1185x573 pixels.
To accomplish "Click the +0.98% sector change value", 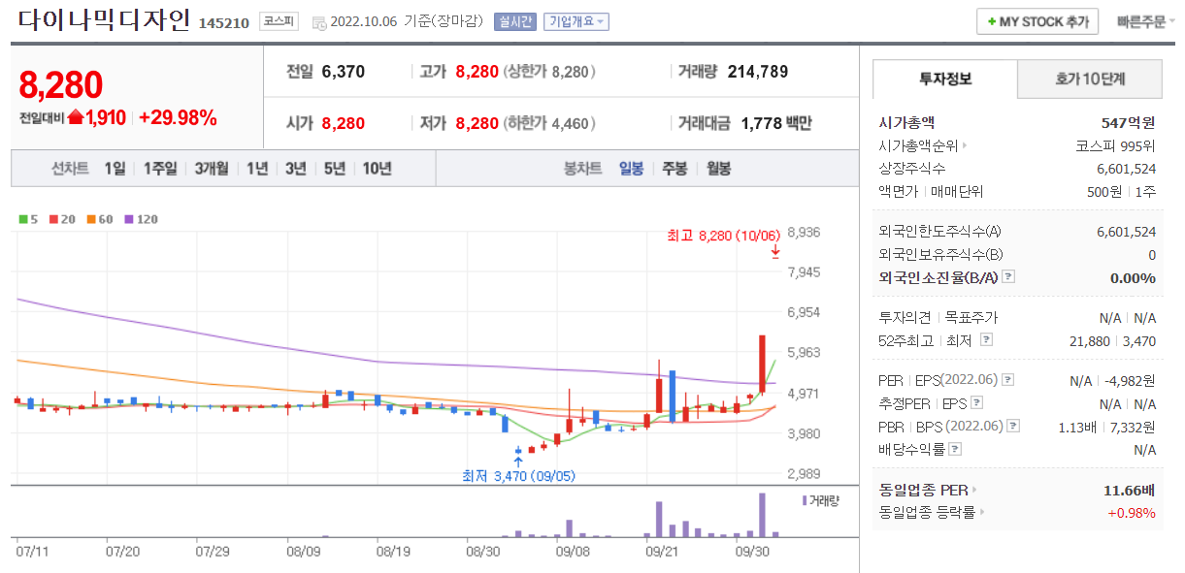I will click(1132, 512).
